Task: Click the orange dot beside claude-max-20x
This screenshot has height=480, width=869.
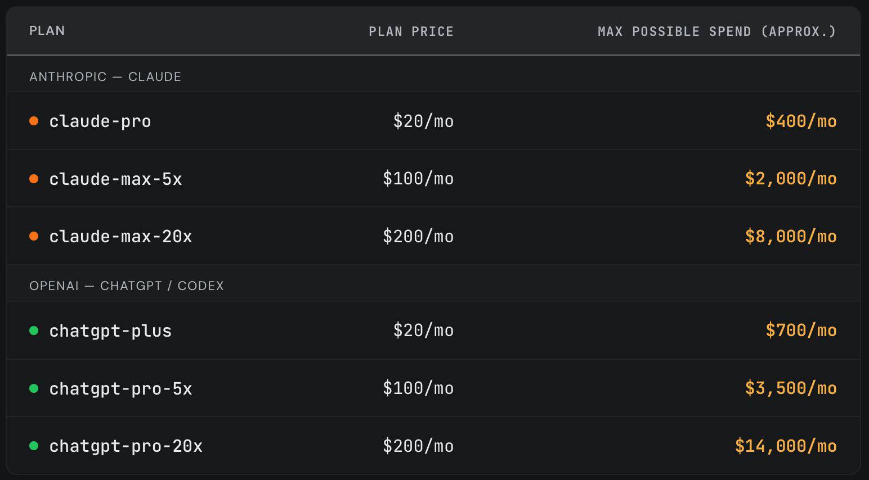Action: 34,236
